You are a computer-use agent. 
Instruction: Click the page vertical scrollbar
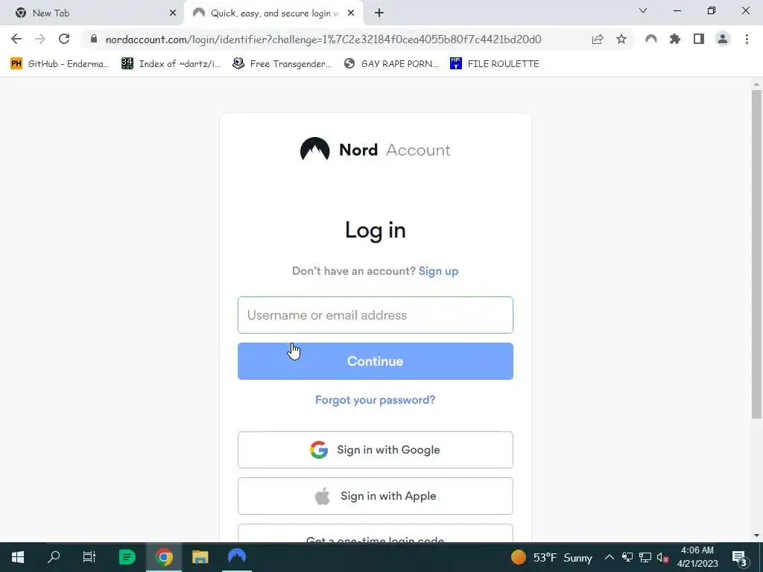tap(756, 254)
